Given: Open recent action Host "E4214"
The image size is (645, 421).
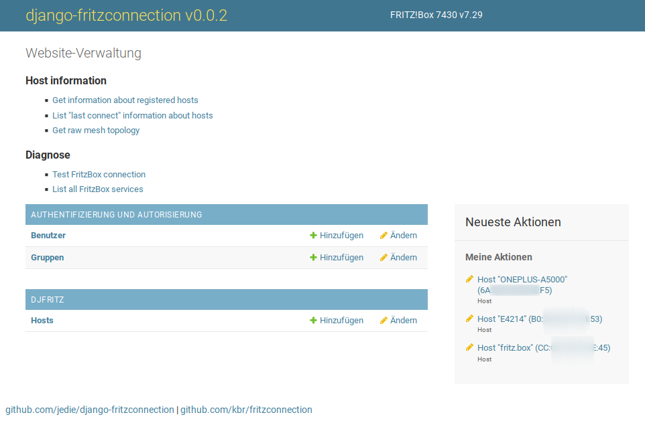Looking at the screenshot, I should pos(540,319).
